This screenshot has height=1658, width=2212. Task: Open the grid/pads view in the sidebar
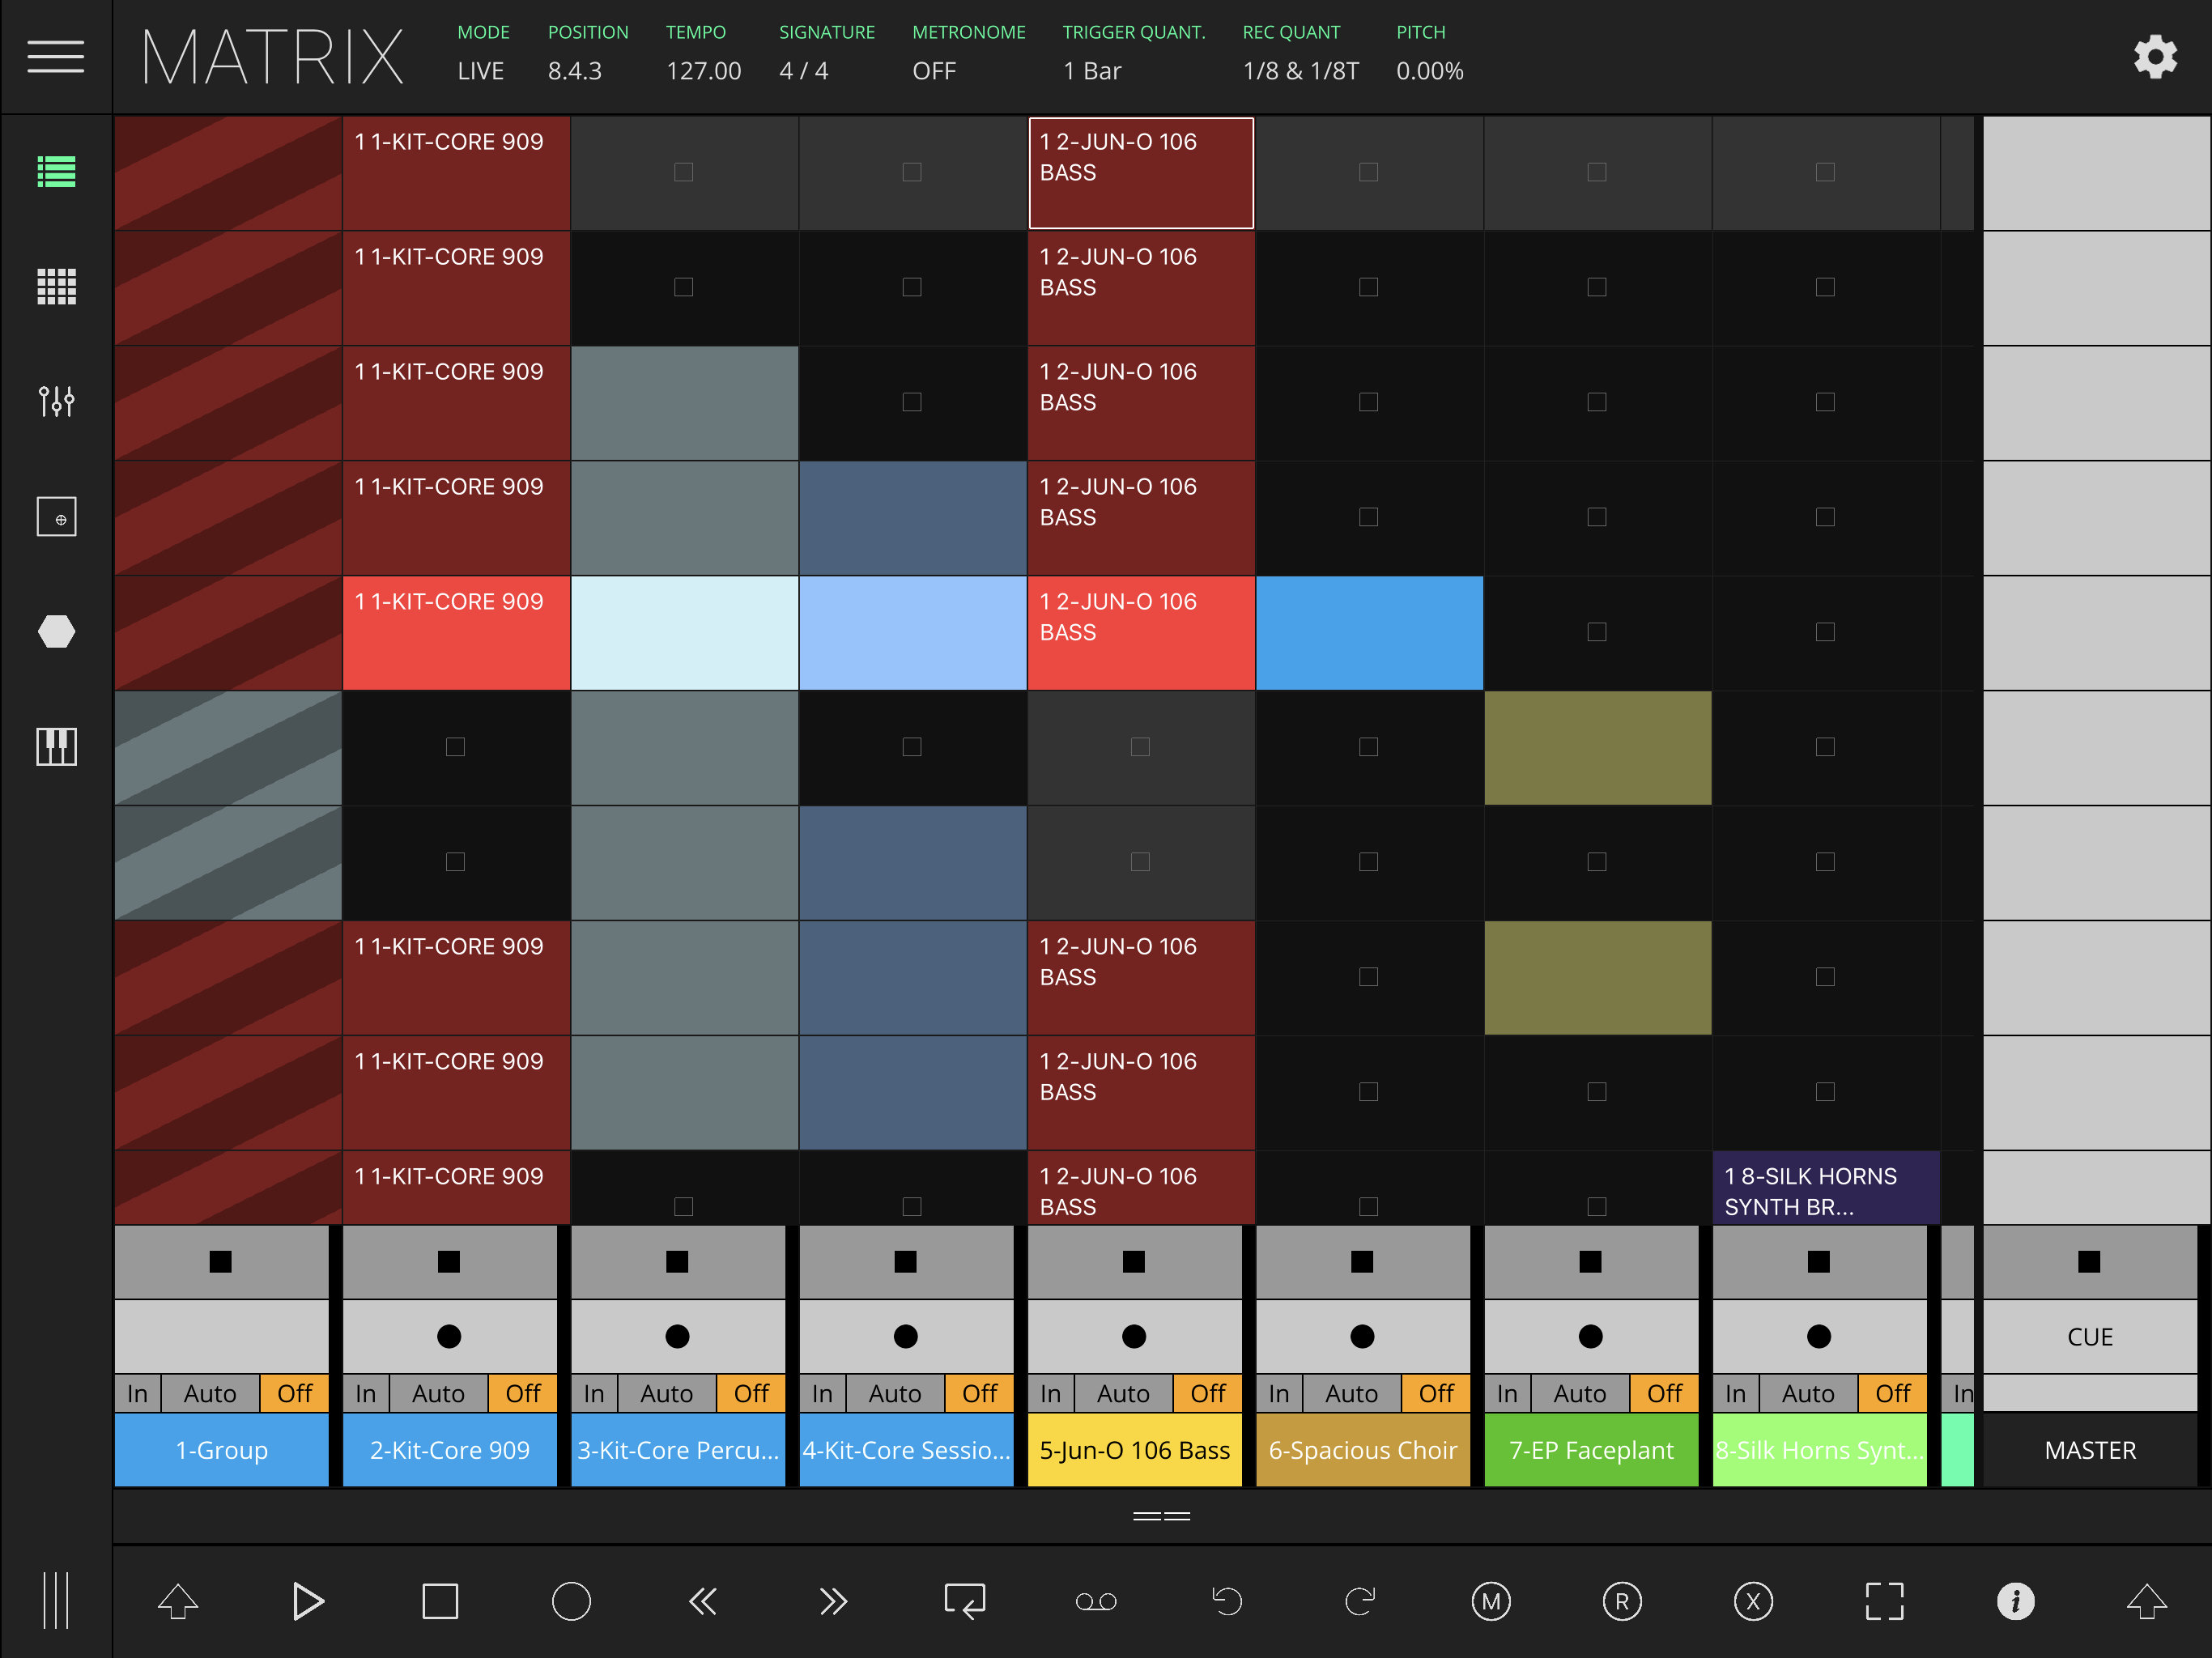pos(56,287)
